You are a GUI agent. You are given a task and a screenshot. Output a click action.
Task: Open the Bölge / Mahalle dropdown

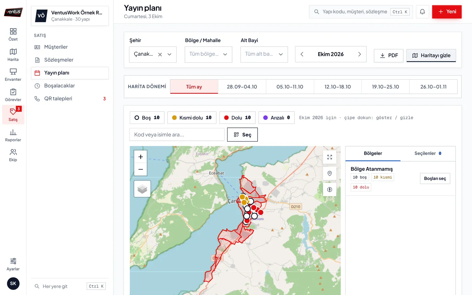tap(208, 54)
